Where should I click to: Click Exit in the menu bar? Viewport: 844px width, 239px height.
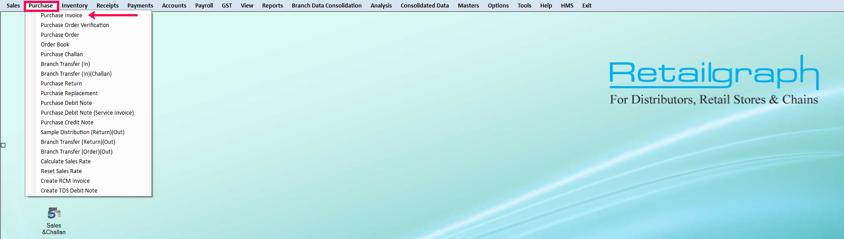(587, 6)
